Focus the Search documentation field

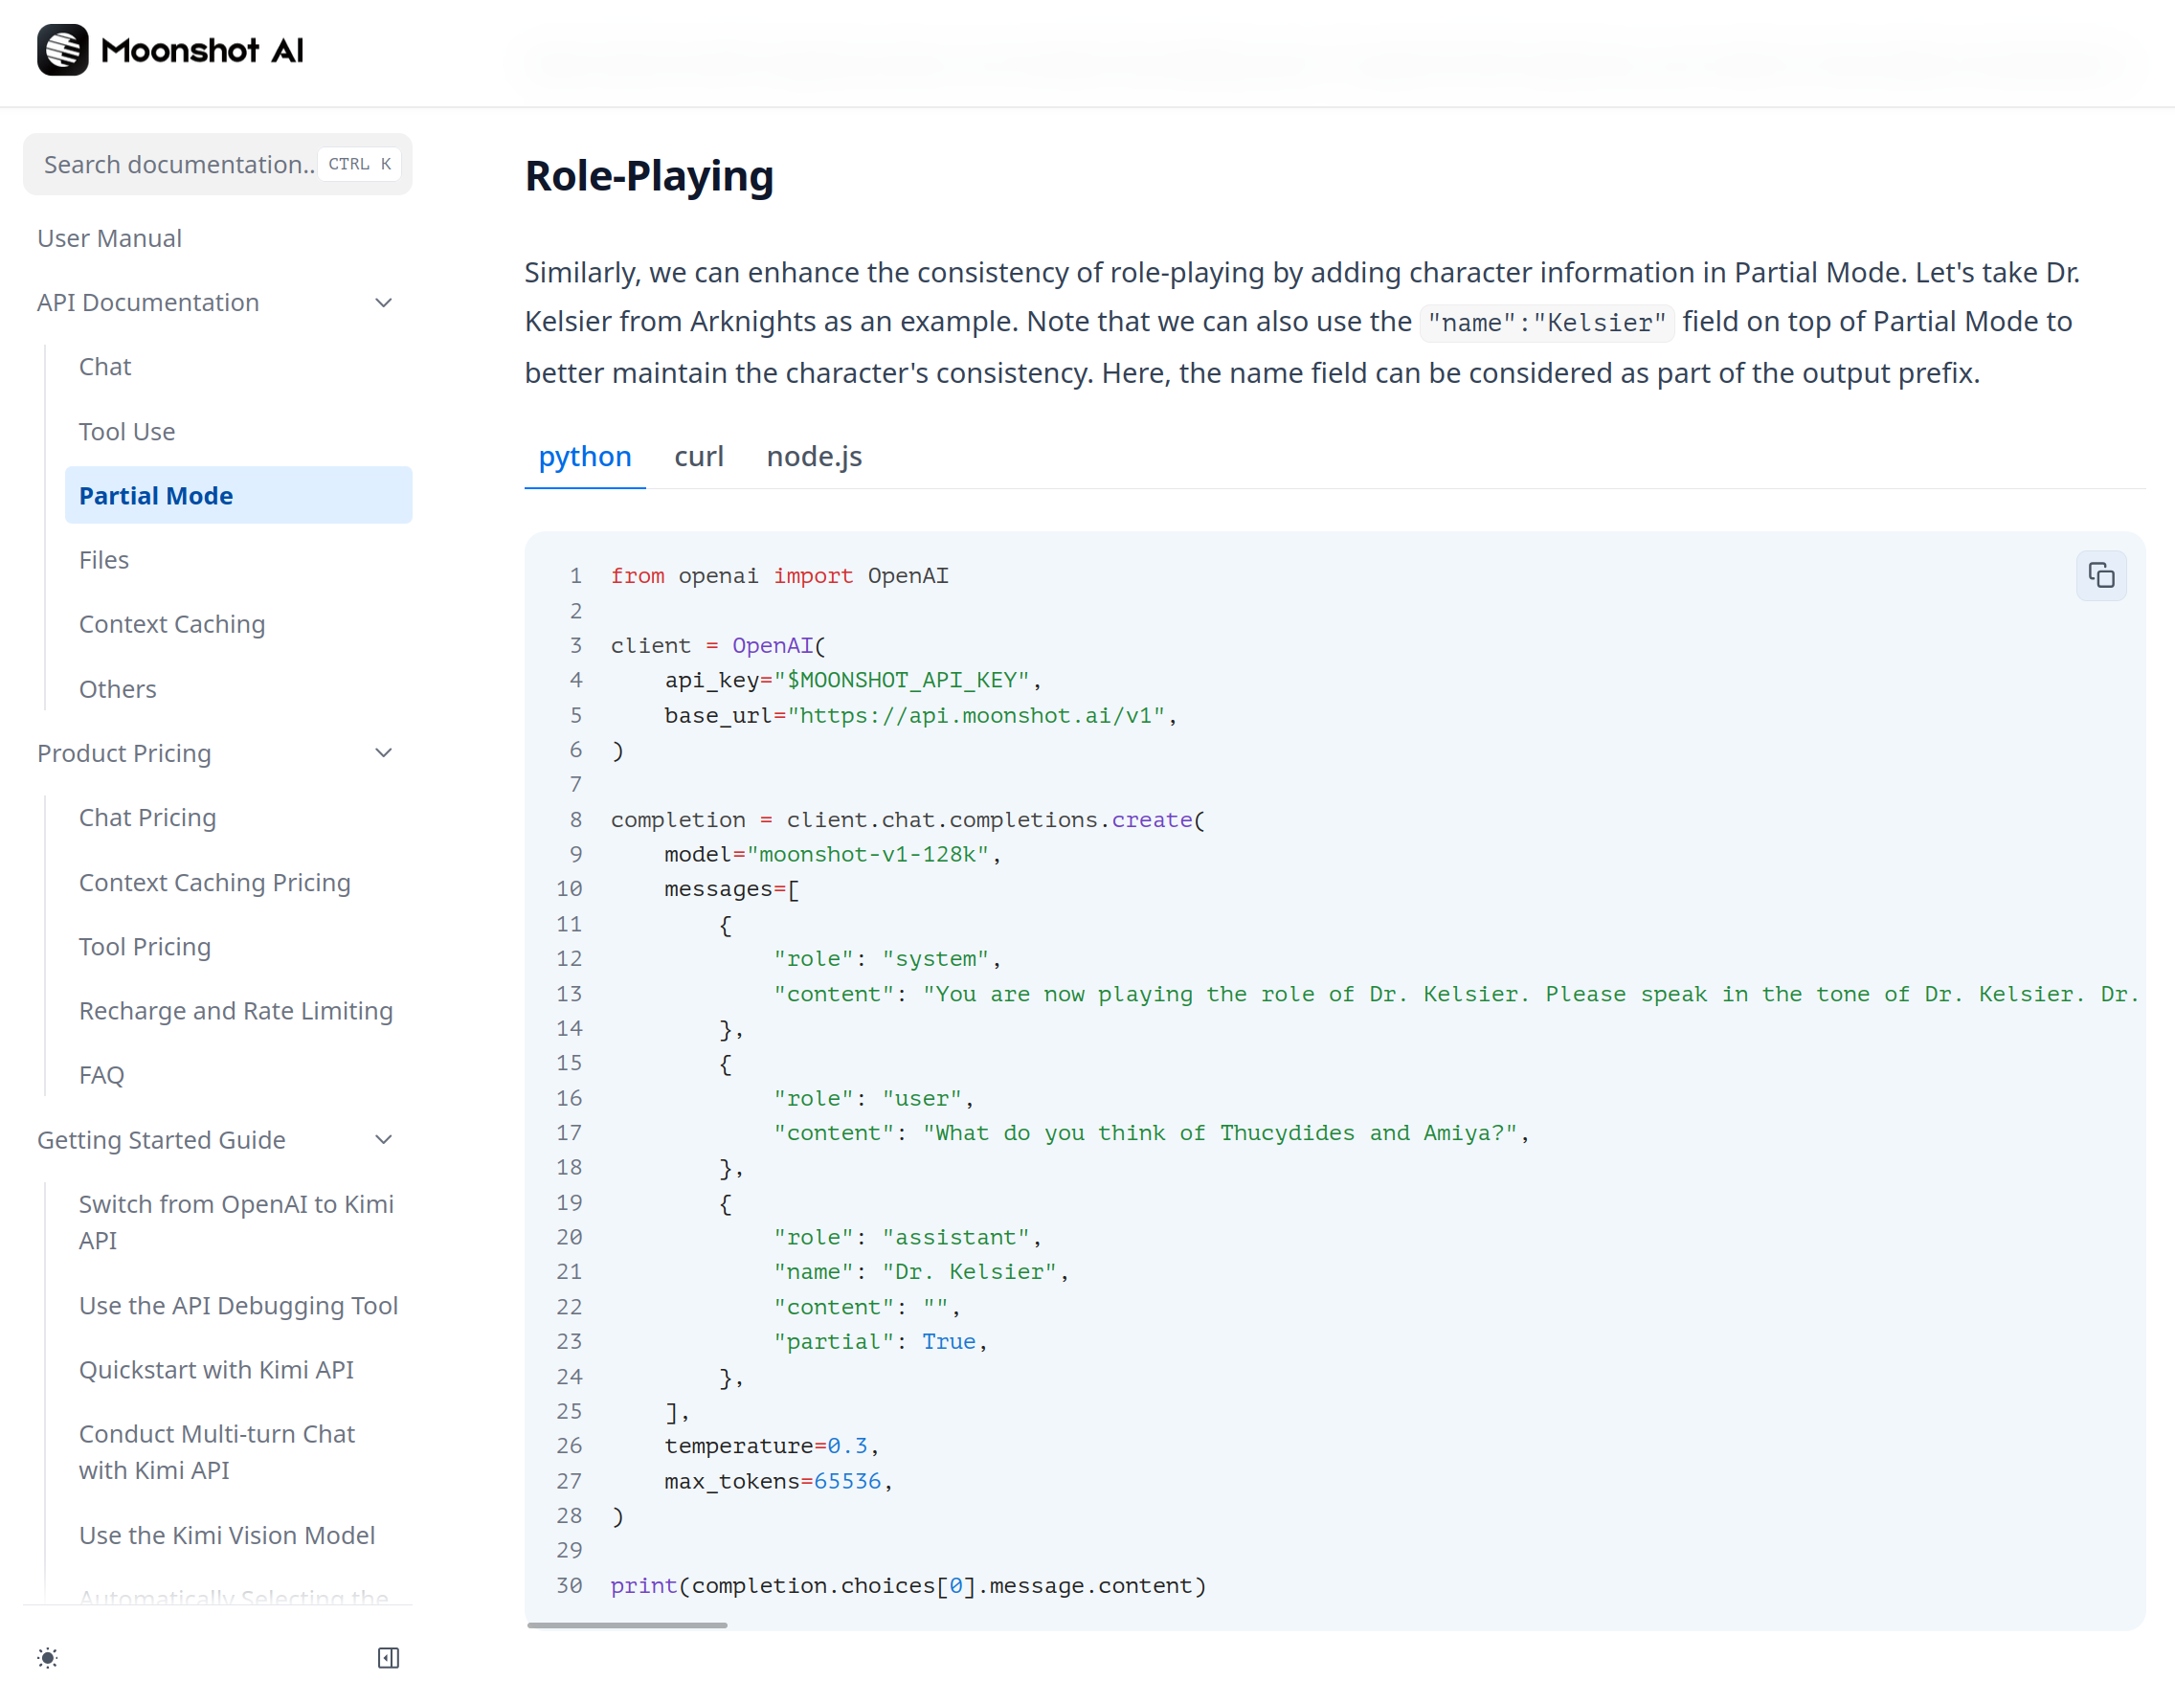pos(217,164)
